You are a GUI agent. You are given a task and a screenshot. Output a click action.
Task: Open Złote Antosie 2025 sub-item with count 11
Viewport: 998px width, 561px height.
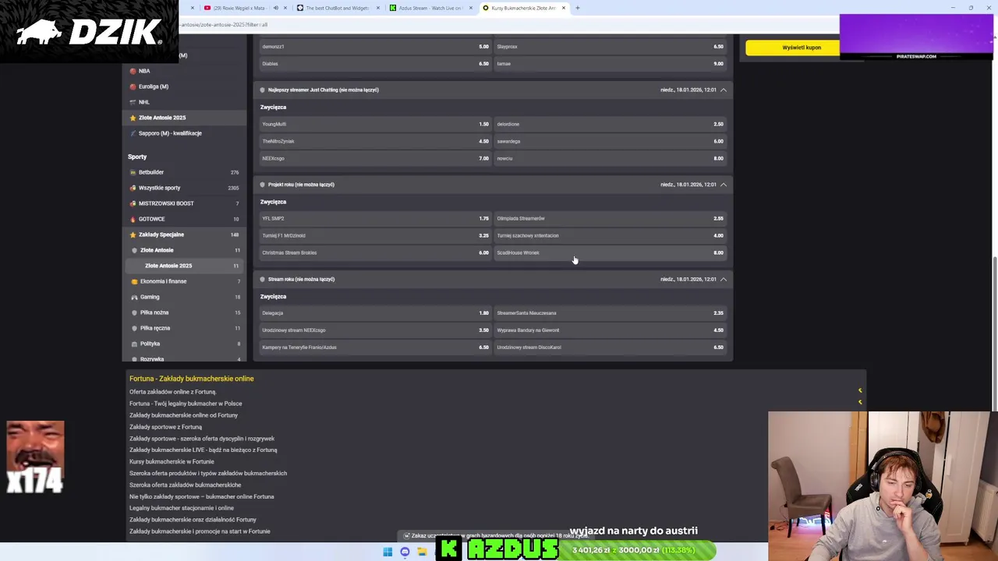point(186,266)
